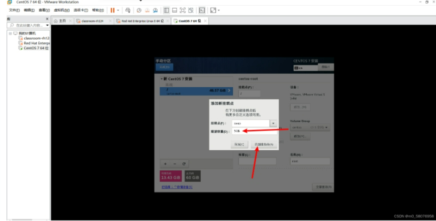Click the 60 GiB total space box

pos(193,176)
